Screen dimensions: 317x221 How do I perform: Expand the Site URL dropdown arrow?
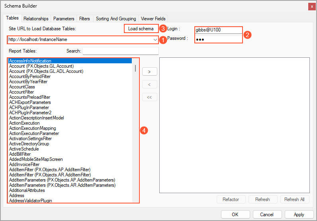pos(155,40)
